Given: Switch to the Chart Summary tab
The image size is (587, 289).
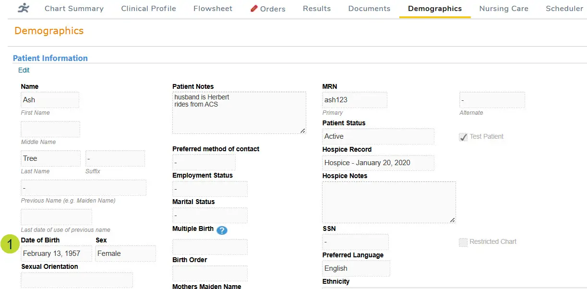Looking at the screenshot, I should coord(74,9).
